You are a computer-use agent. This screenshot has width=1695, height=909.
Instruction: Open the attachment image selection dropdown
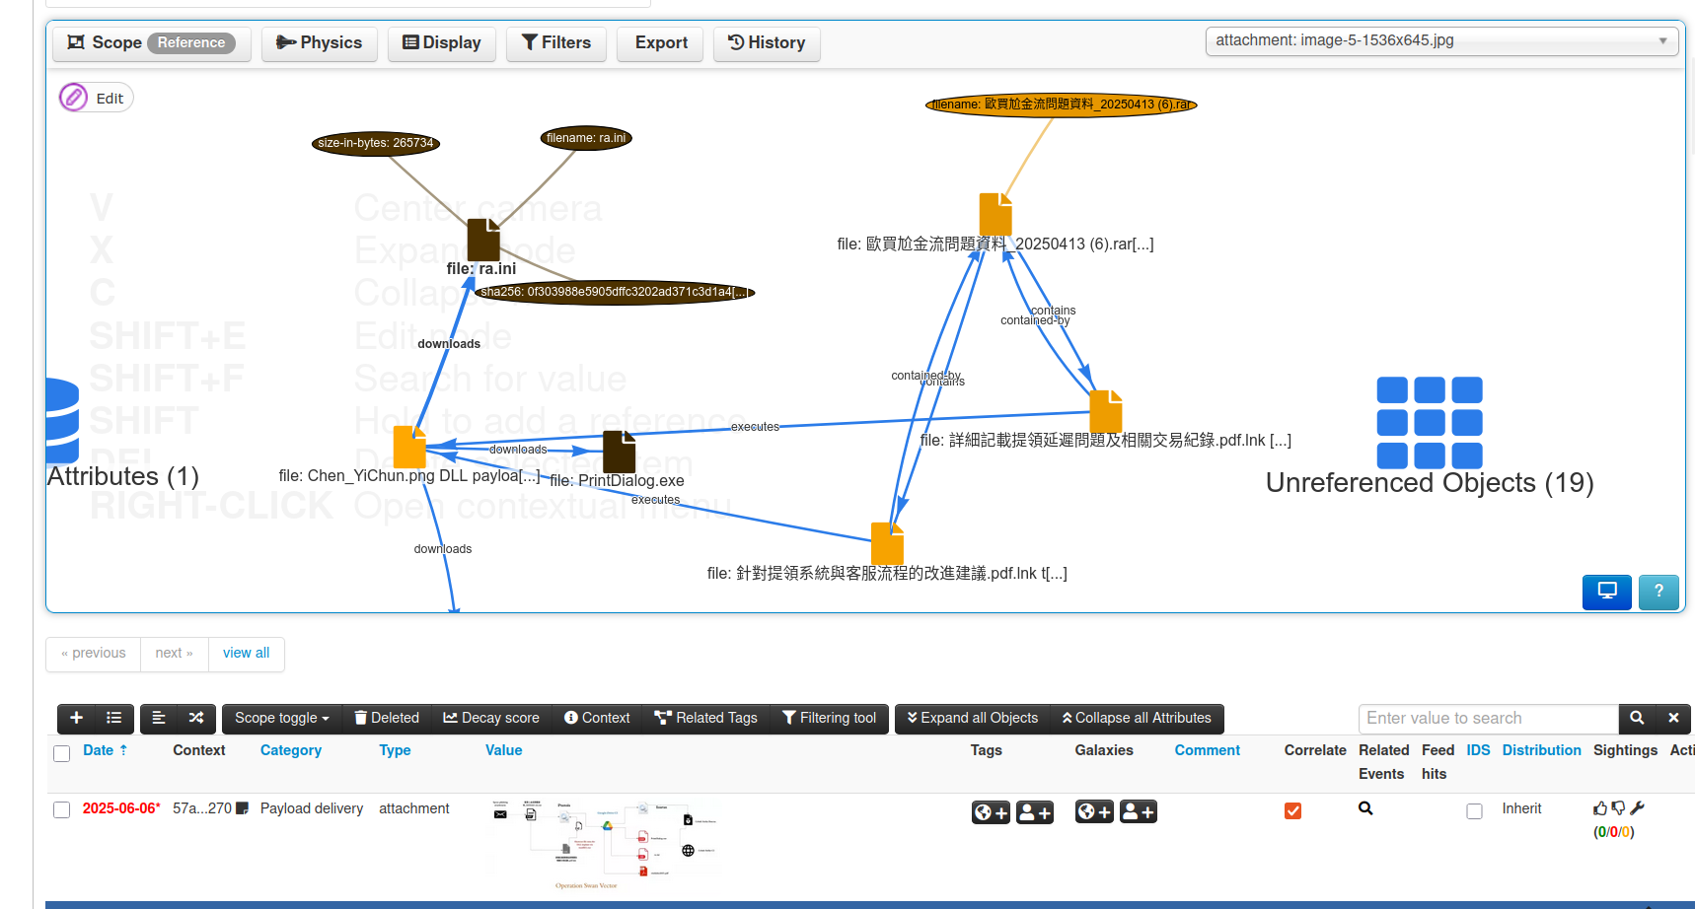[x=1440, y=41]
